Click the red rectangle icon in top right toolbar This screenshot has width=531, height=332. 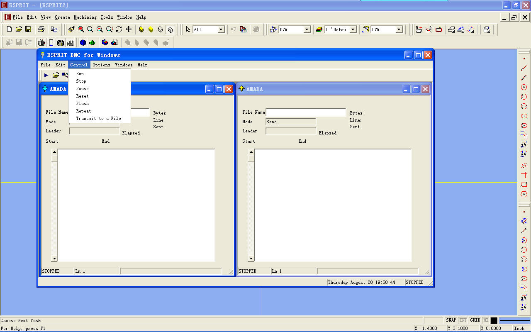(439, 29)
